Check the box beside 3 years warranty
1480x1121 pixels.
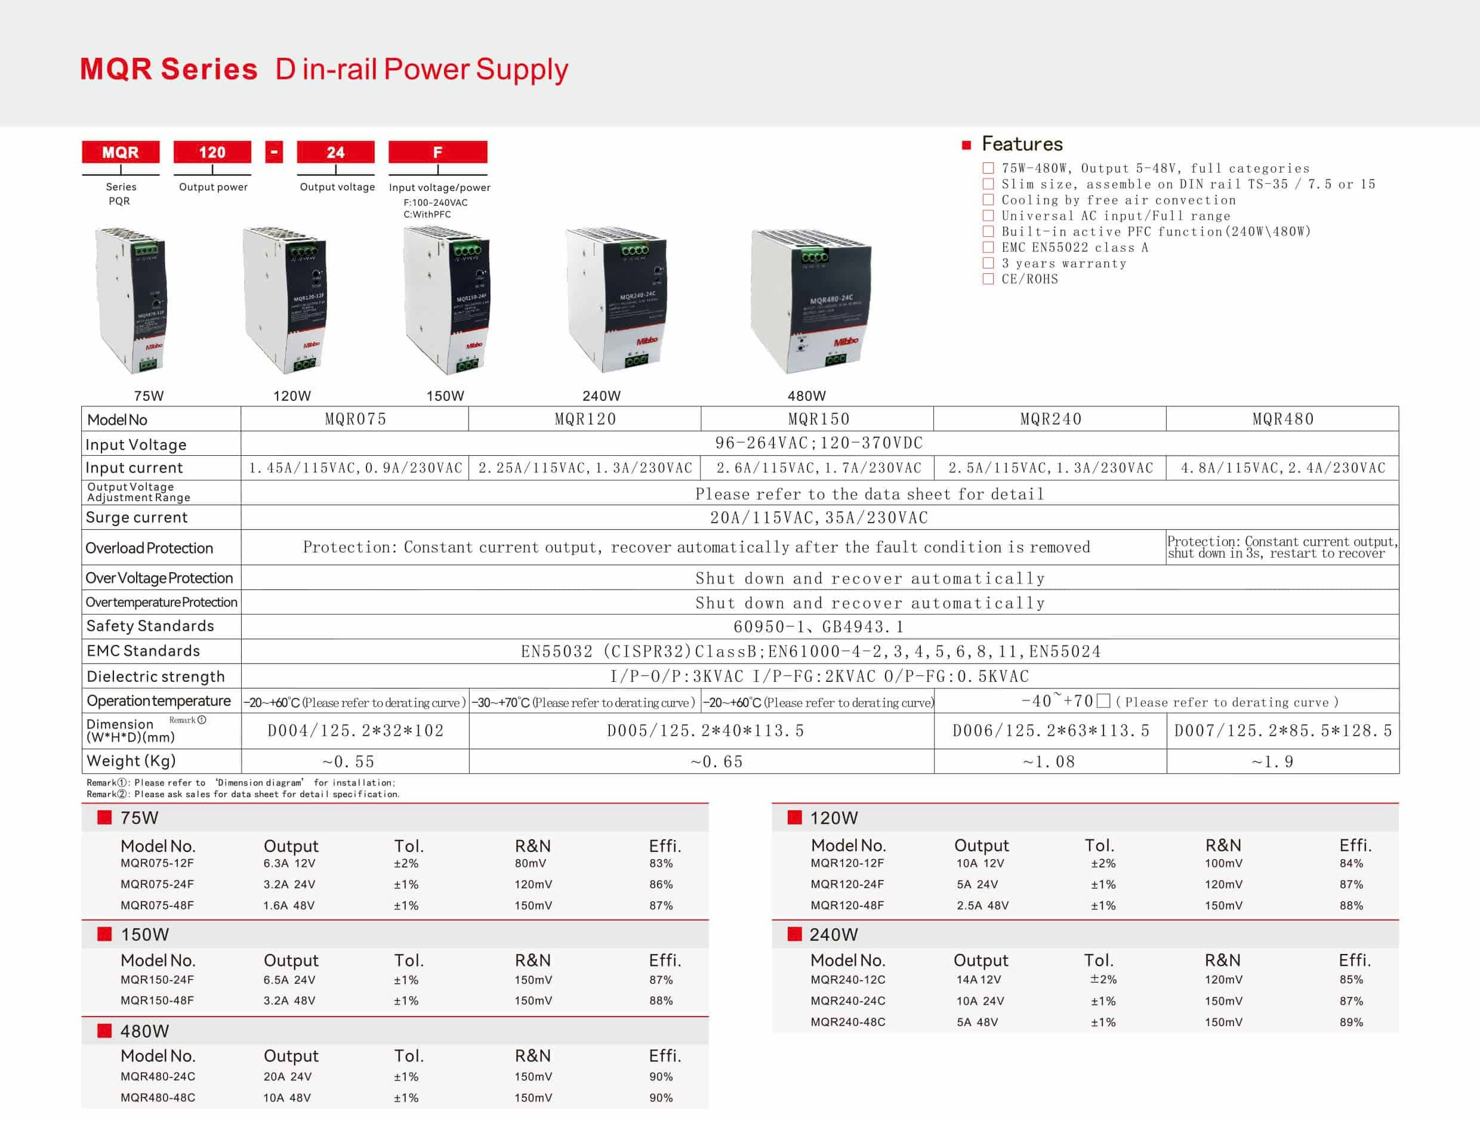pos(988,264)
